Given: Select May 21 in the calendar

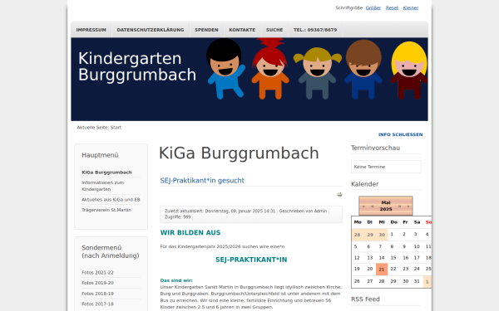Looking at the screenshot, I should point(382,269).
